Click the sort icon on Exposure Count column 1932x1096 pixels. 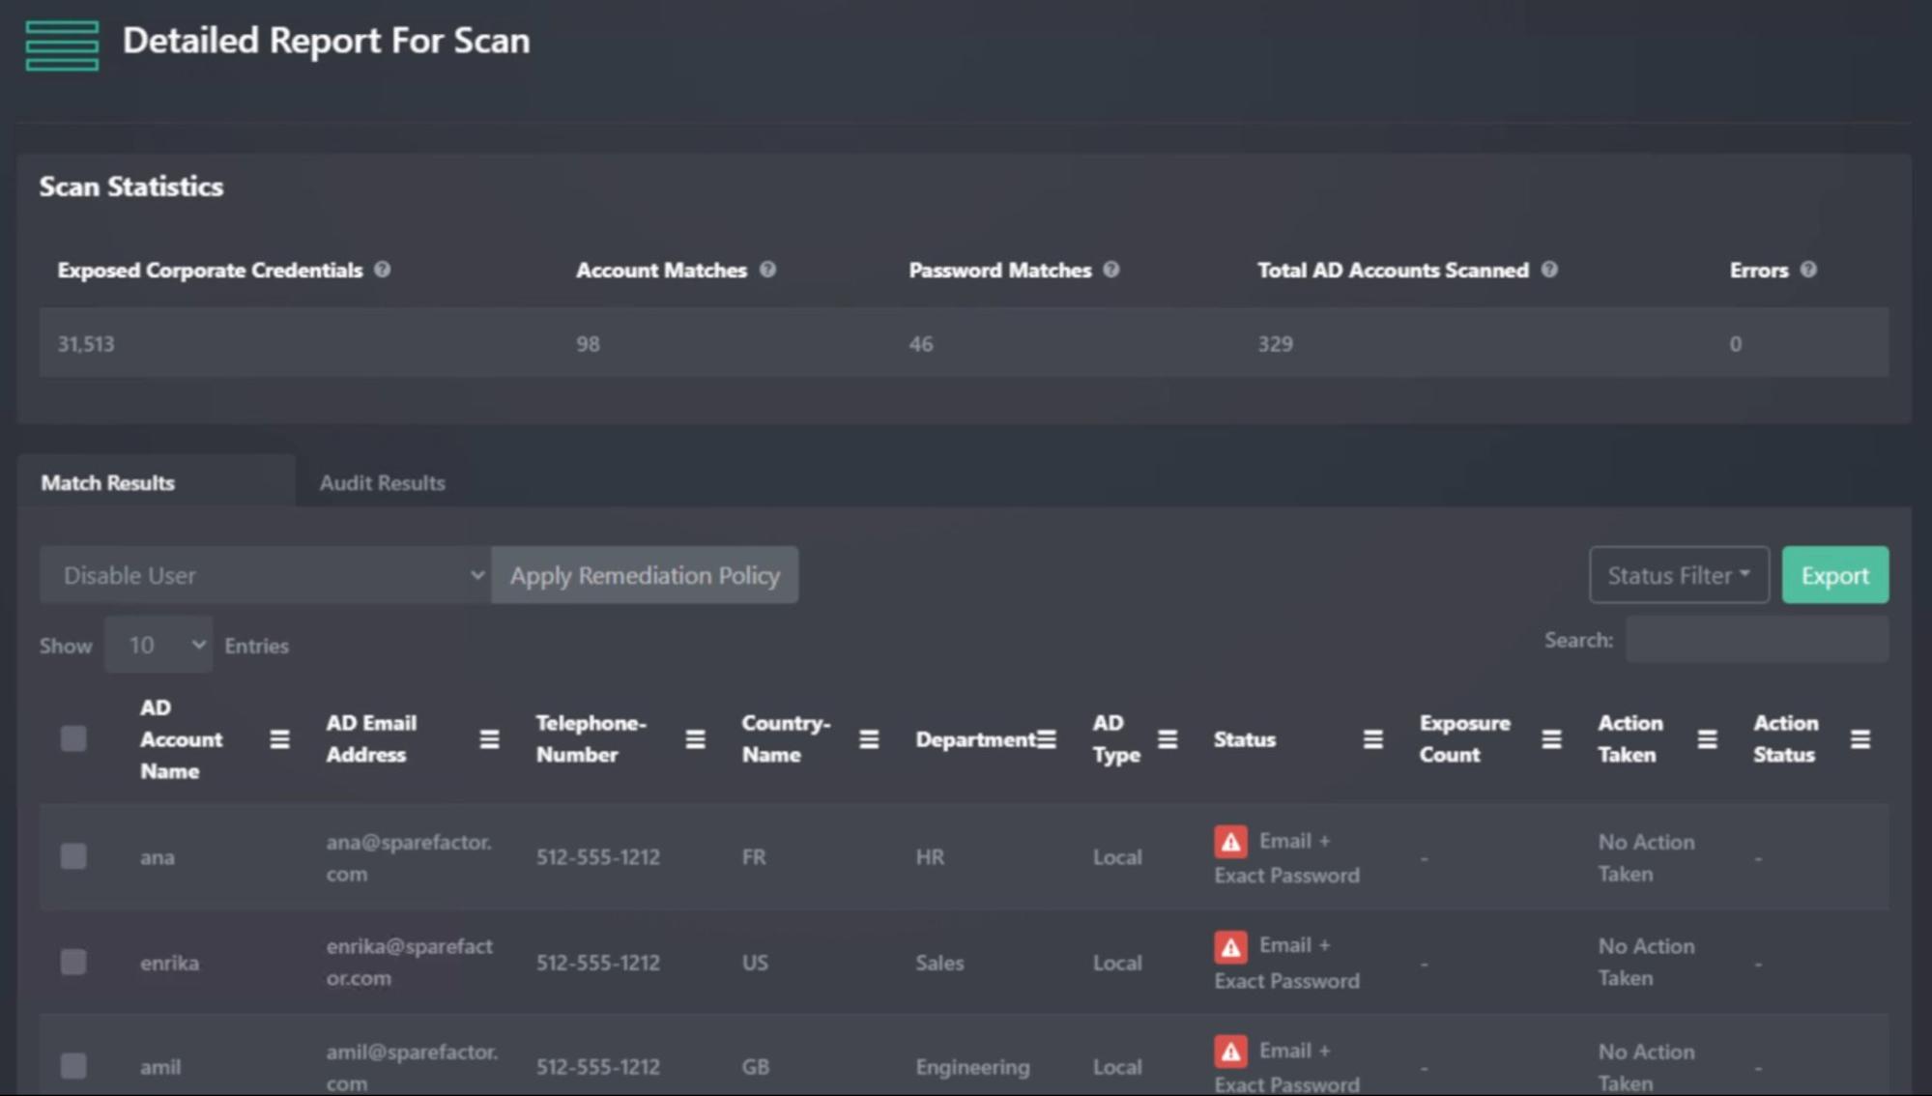click(x=1551, y=739)
